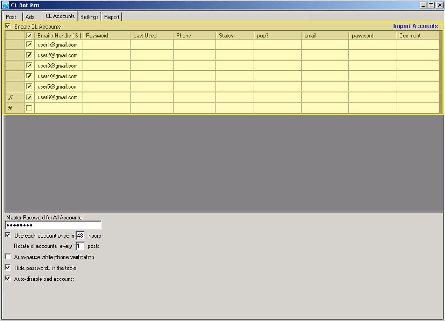Click the row selector for user3@gmail.com

tap(15, 66)
